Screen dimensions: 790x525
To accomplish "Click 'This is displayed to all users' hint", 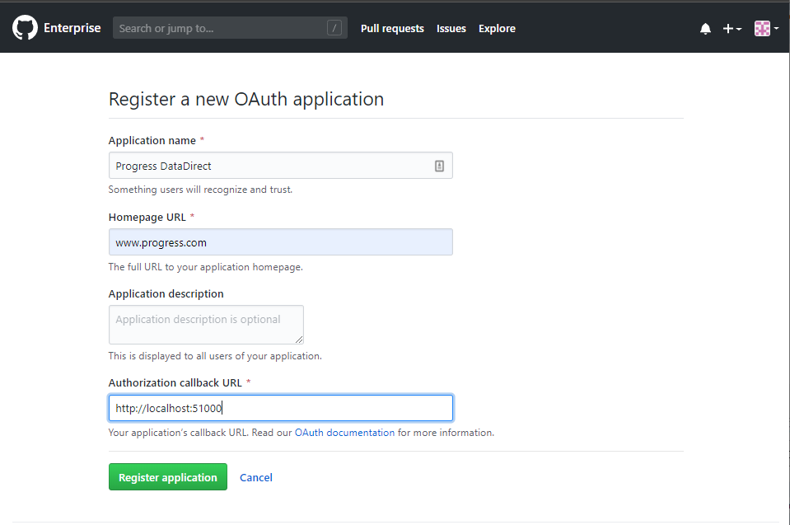I will click(215, 356).
